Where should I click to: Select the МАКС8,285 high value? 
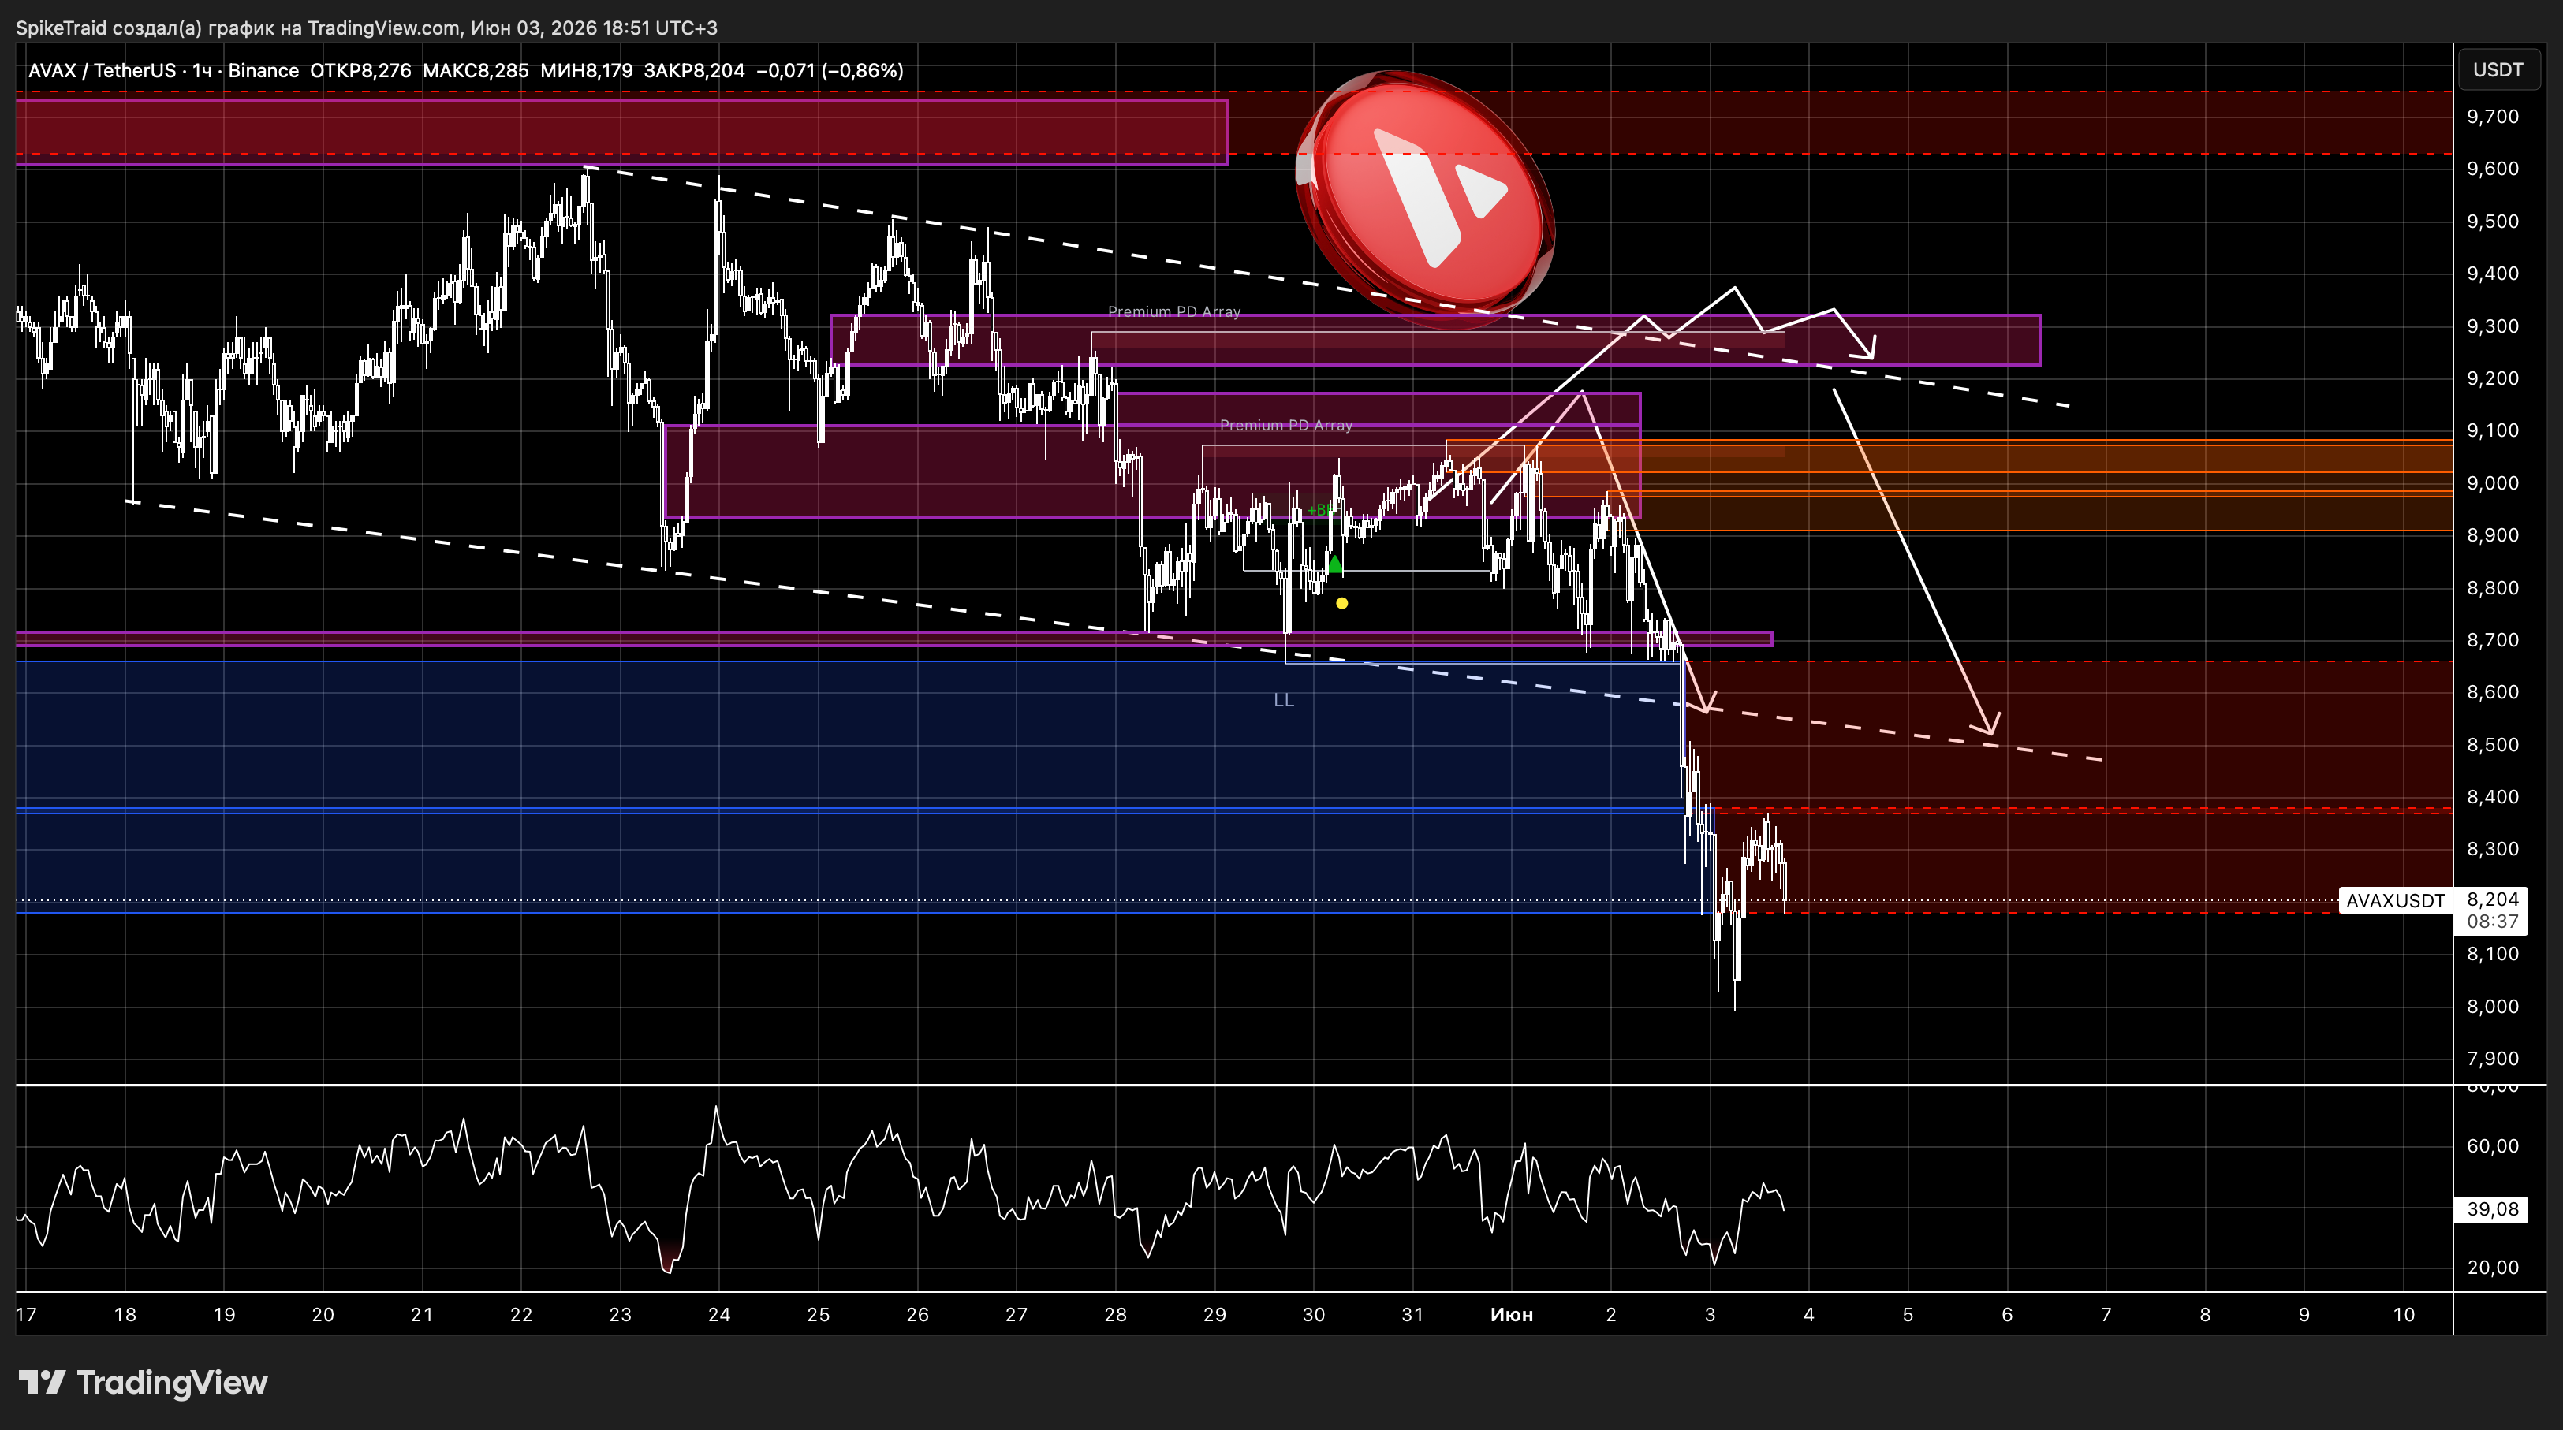[476, 71]
